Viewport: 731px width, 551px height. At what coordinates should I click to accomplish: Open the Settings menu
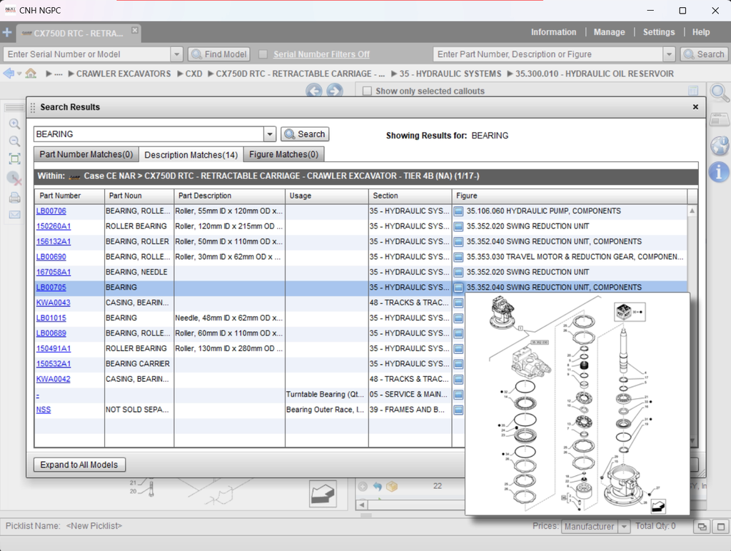[659, 32]
